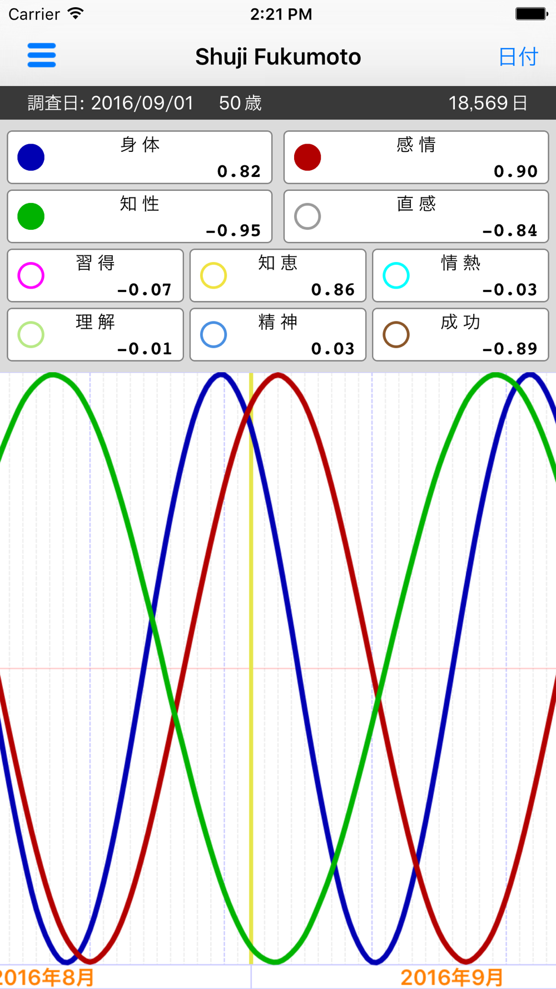
Task: Select the 情熱 value -0.03
Action: pyautogui.click(x=509, y=289)
